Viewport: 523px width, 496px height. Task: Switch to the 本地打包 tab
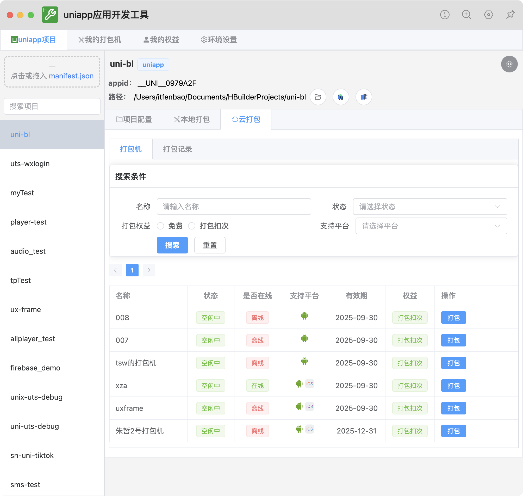pyautogui.click(x=192, y=120)
